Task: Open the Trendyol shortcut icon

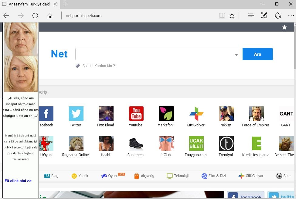Action: 226,143
